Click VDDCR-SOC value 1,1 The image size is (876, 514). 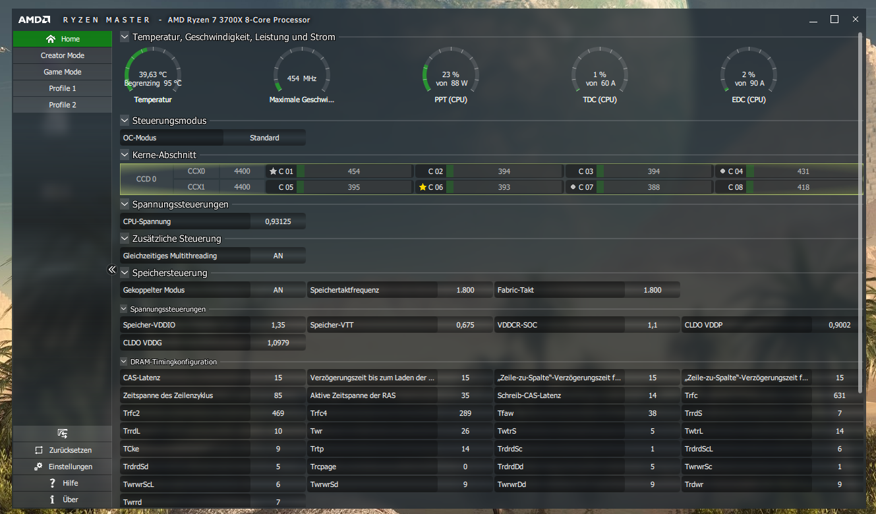tap(653, 325)
